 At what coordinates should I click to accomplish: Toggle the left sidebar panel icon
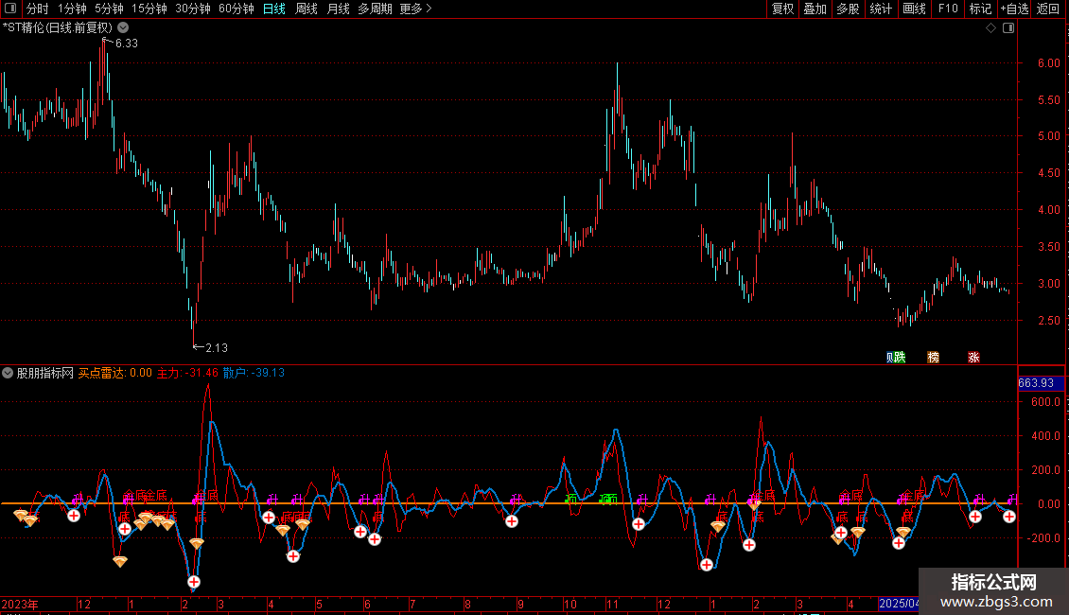[x=10, y=9]
